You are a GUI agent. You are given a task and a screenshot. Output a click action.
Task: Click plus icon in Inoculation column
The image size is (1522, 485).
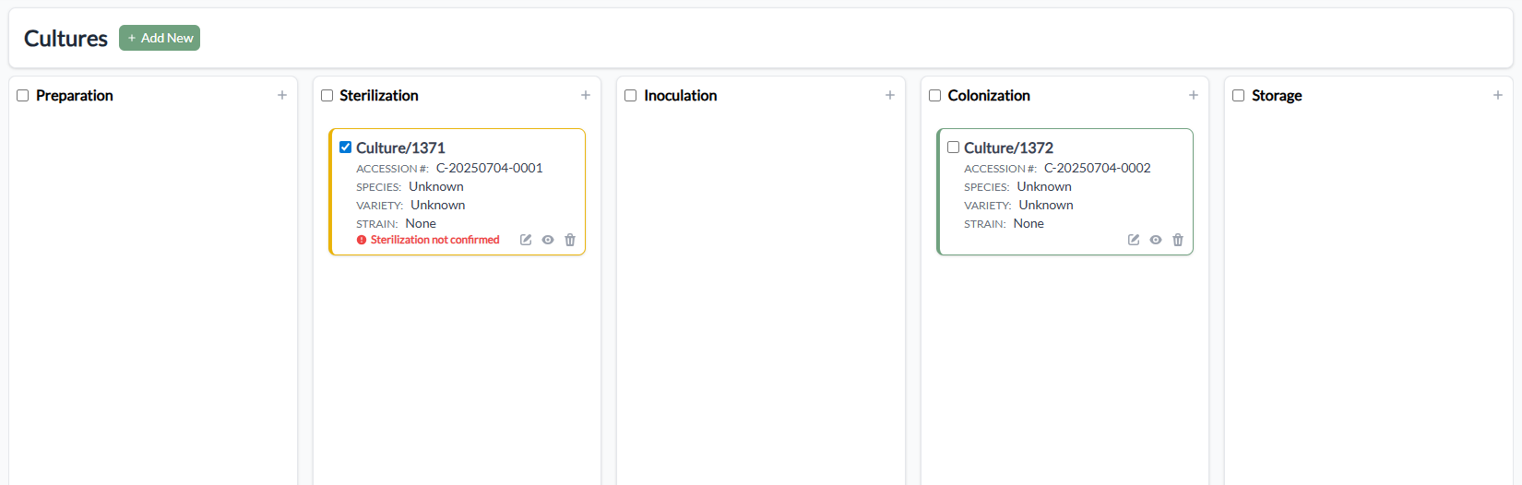[x=890, y=95]
